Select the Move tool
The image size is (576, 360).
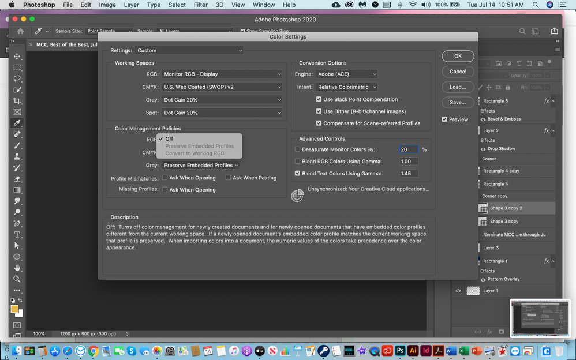(x=17, y=56)
